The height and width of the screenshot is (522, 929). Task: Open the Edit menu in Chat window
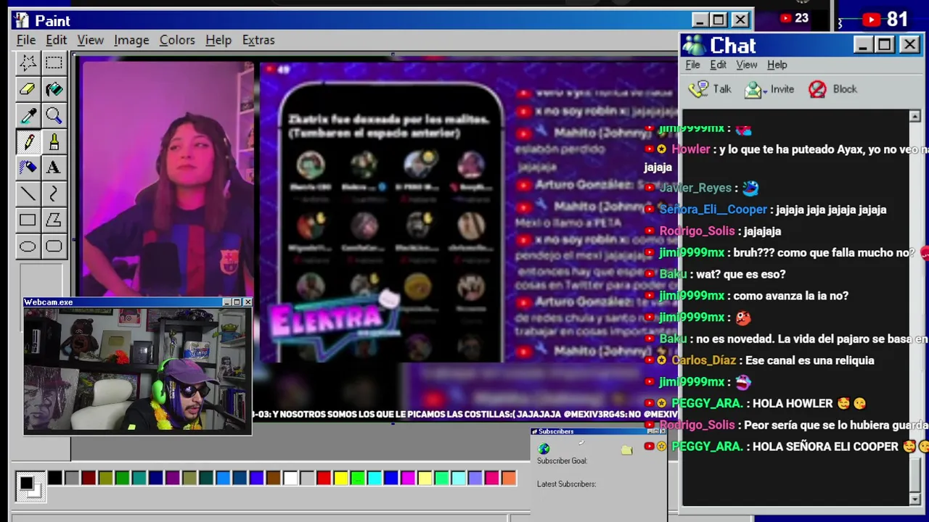tap(718, 65)
